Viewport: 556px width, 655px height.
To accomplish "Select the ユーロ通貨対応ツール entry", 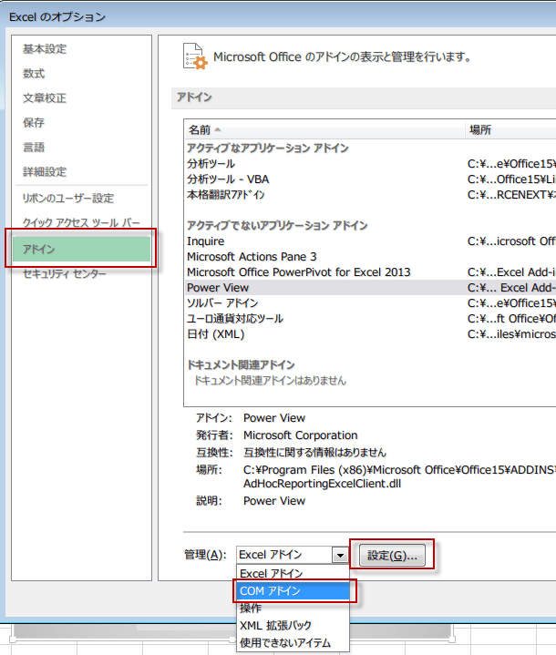I will click(x=370, y=318).
